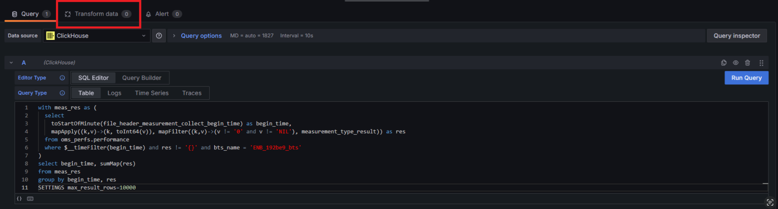Open the ClickHouse data source dropdown
Screen dimensions: 778x209
[96, 36]
